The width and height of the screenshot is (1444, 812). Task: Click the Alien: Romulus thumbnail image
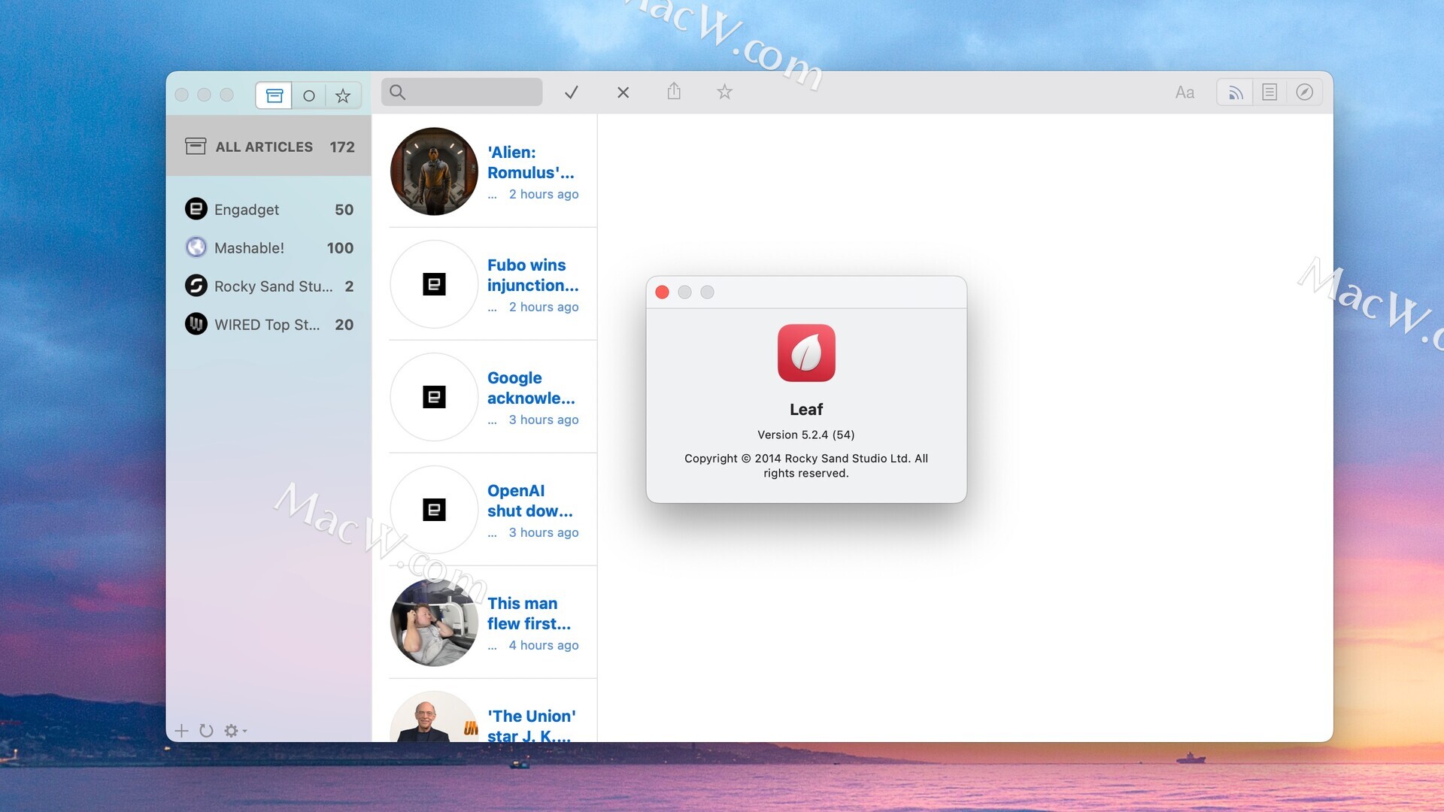434,171
